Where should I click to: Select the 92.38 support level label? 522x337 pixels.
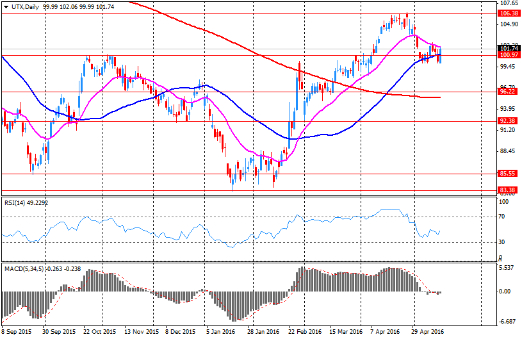click(x=507, y=121)
